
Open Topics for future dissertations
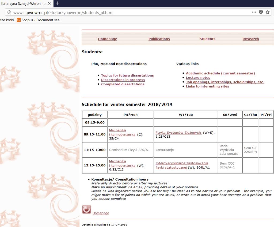click(x=127, y=75)
